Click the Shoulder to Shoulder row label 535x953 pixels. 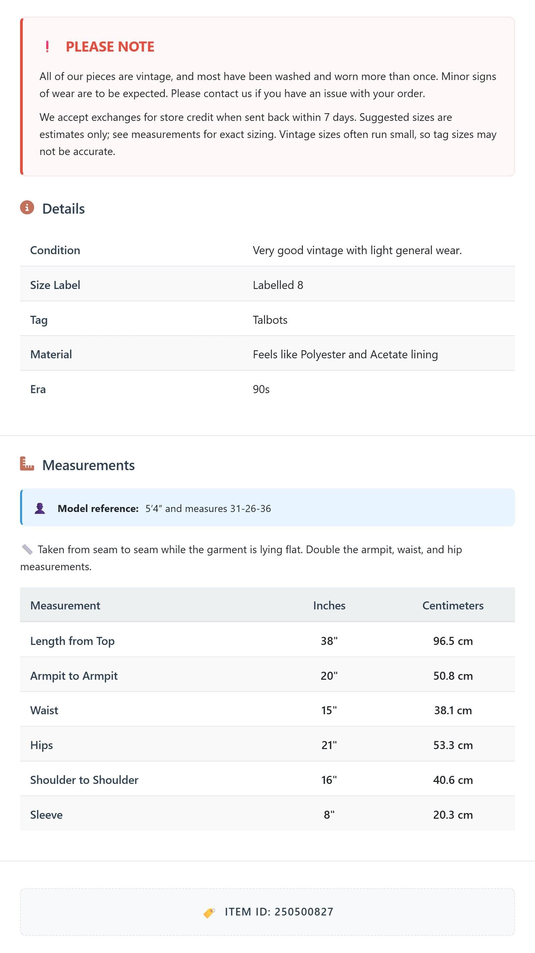tap(84, 780)
